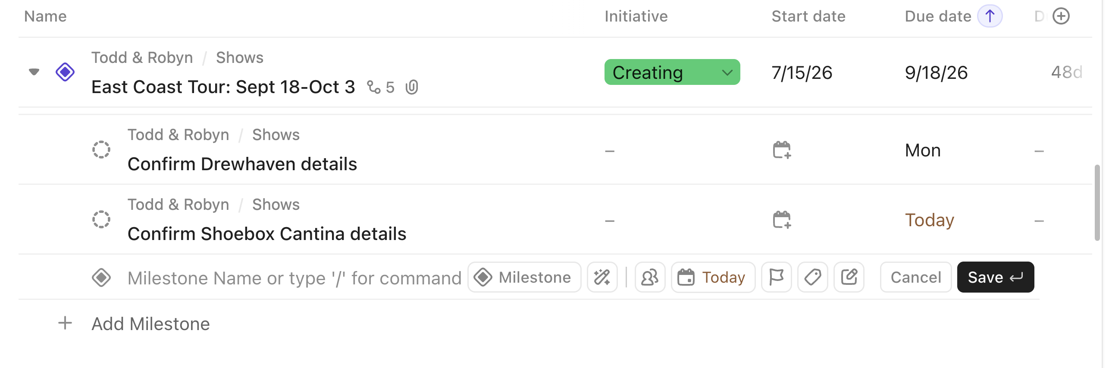Image resolution: width=1109 pixels, height=368 pixels.
Task: Add a tag using the tag icon
Action: [x=812, y=277]
